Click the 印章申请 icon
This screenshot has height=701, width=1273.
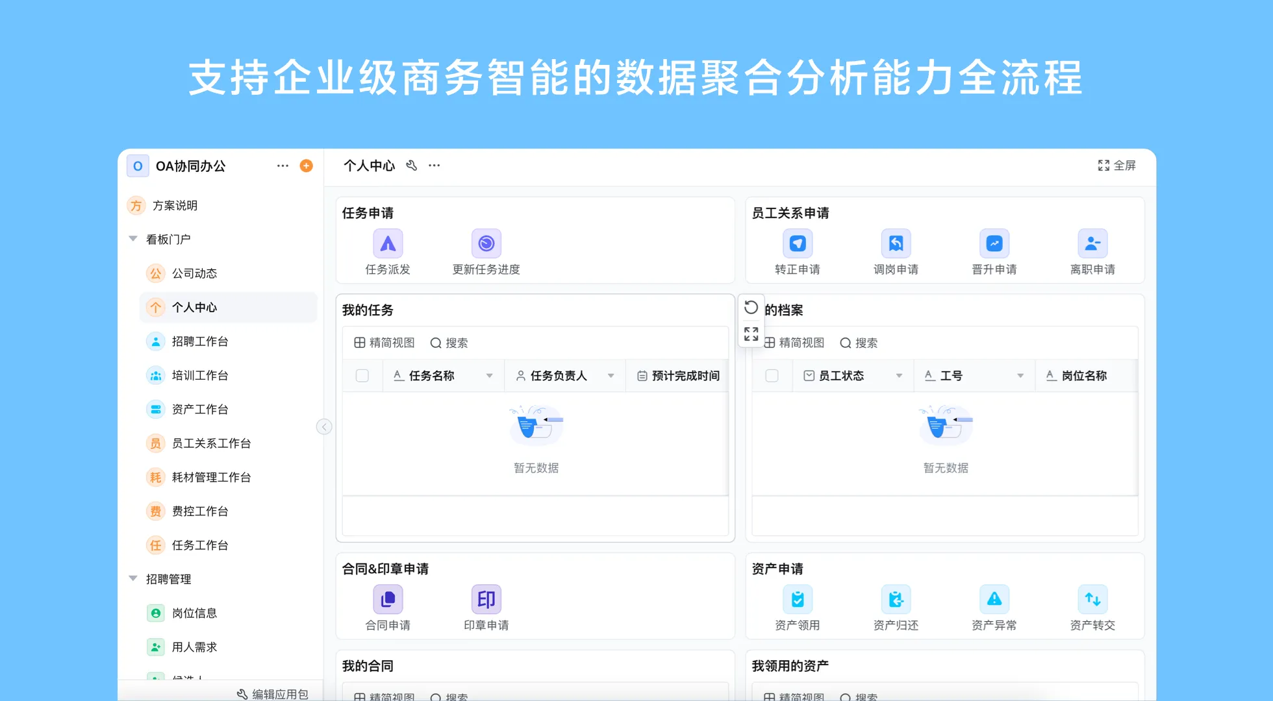(486, 599)
